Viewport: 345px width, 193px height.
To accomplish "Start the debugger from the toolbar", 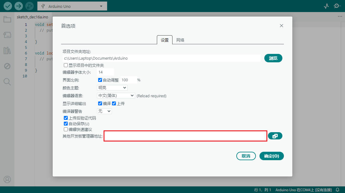I will tap(29, 6).
